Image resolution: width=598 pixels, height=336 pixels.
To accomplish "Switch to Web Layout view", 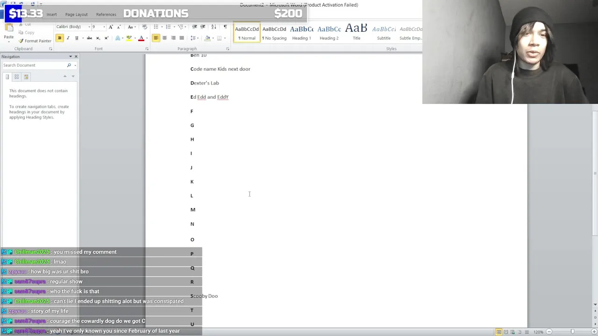I will 513,332.
